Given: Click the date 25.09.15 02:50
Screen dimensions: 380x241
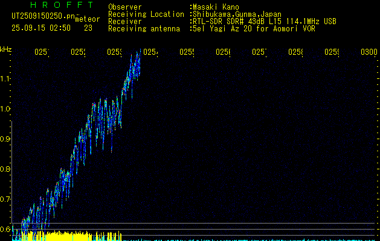Looking at the screenshot, I should 41,28.
